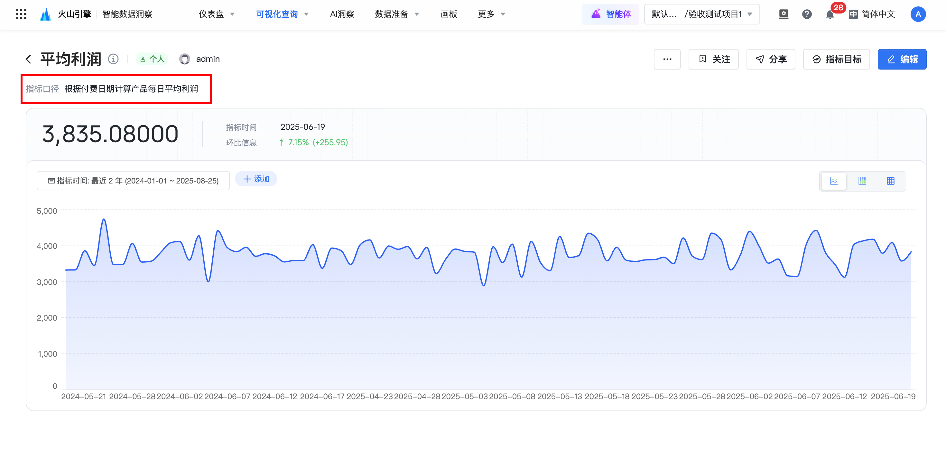Expand the 仪表盘 dropdown menu
The height and width of the screenshot is (470, 946).
pos(217,14)
